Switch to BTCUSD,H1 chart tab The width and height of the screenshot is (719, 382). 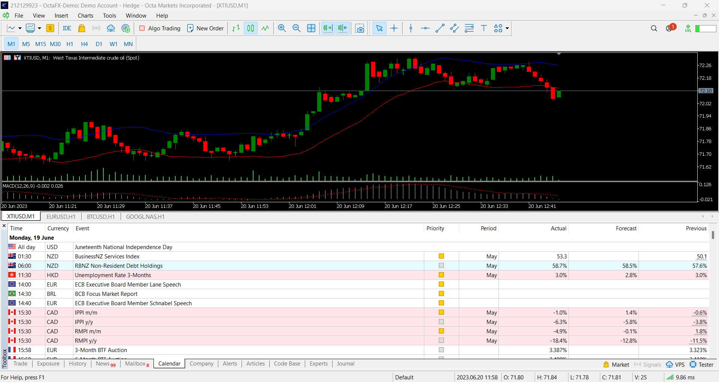101,216
